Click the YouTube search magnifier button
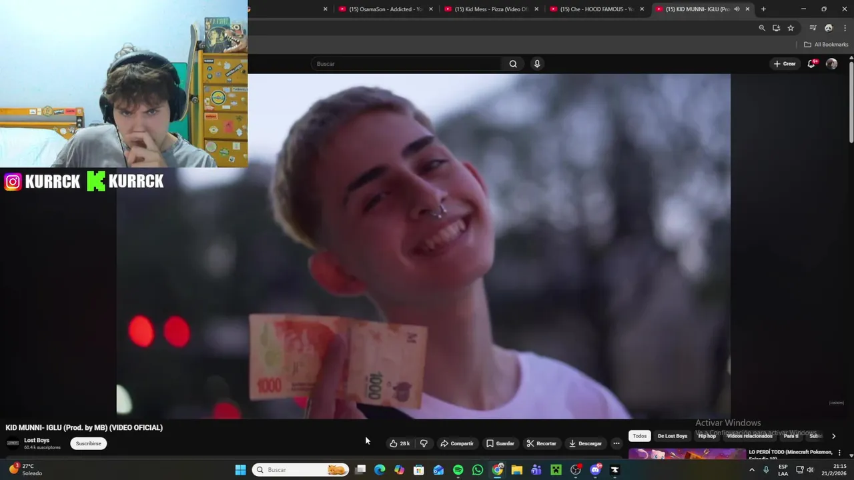854x480 pixels. (513, 64)
